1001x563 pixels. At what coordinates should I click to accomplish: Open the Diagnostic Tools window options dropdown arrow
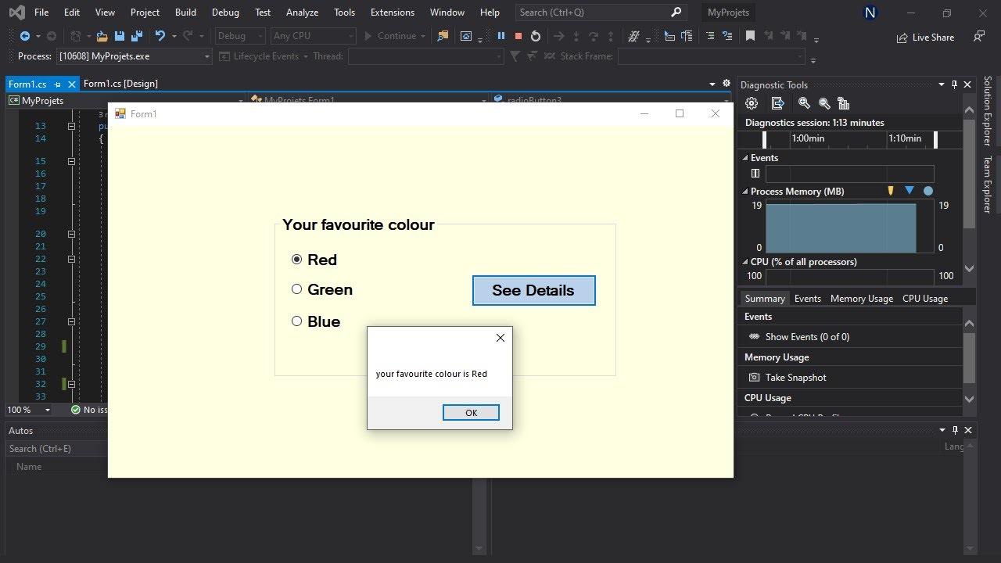tap(941, 84)
